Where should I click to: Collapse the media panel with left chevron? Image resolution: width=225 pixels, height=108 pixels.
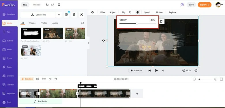point(88,43)
